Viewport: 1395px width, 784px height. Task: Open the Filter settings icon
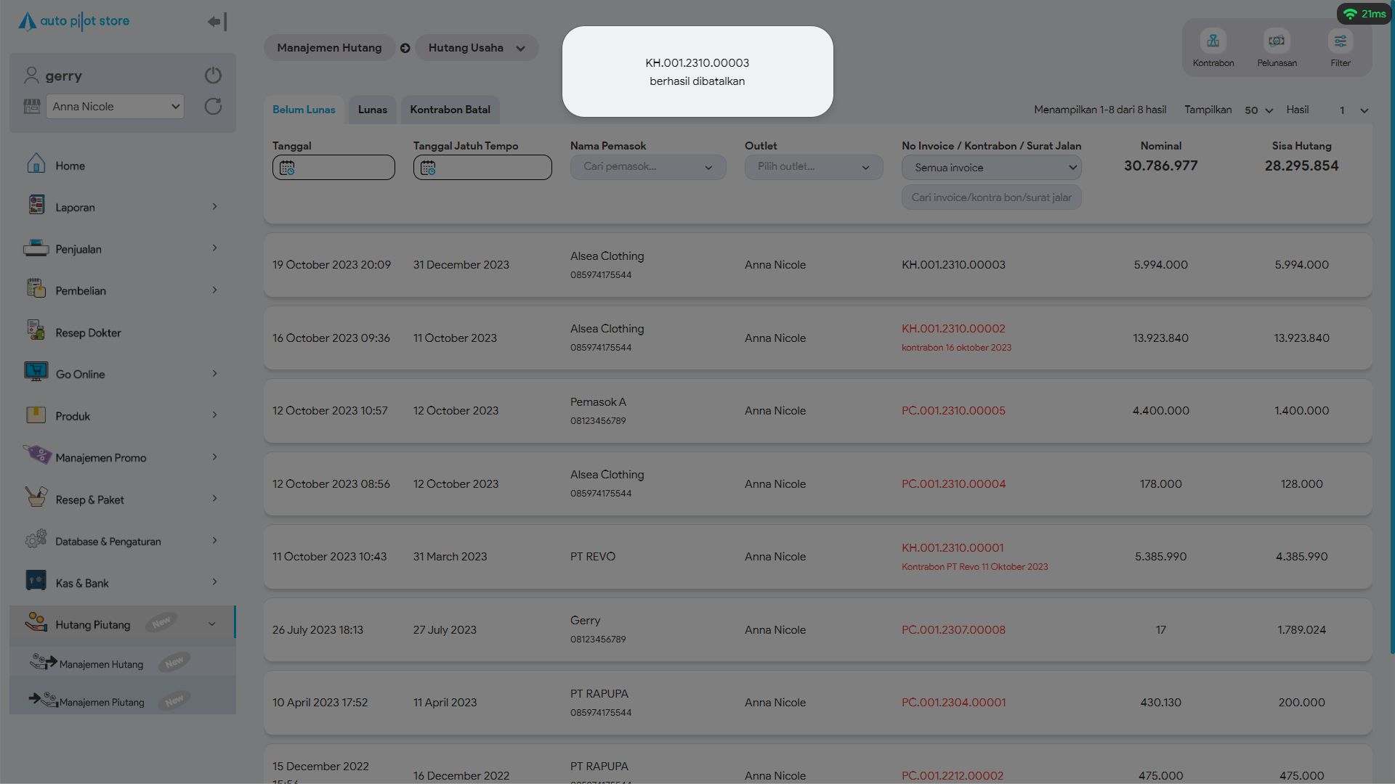1340,41
